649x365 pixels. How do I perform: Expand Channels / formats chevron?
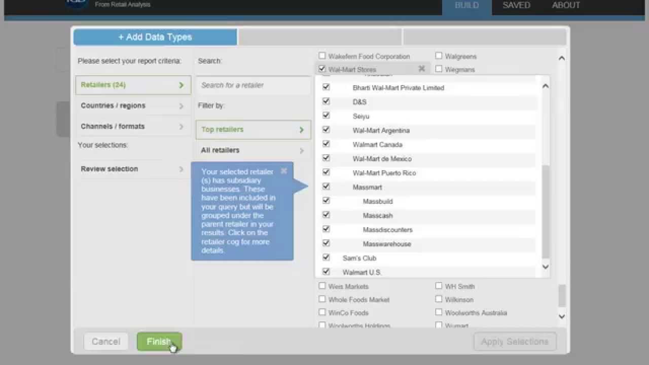pyautogui.click(x=181, y=127)
